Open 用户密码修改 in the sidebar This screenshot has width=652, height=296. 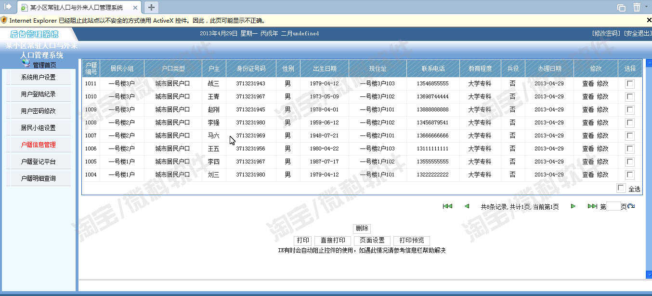[39, 111]
